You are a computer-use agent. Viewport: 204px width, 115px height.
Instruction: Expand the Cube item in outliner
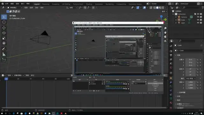(176, 20)
